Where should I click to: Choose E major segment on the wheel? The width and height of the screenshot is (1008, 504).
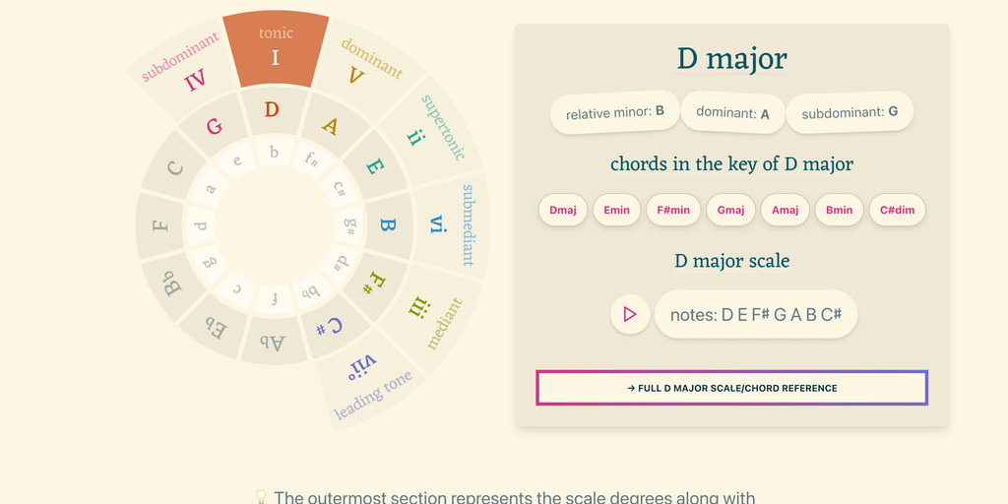(x=373, y=167)
